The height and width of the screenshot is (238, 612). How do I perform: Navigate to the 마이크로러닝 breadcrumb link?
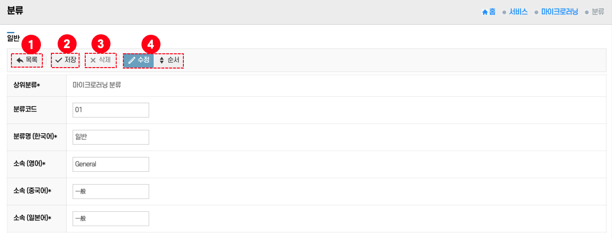[559, 12]
